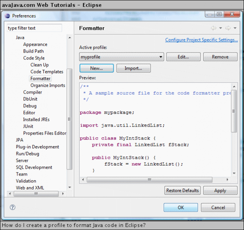
Task: Click the forward navigation arrow icon
Action: point(228,28)
